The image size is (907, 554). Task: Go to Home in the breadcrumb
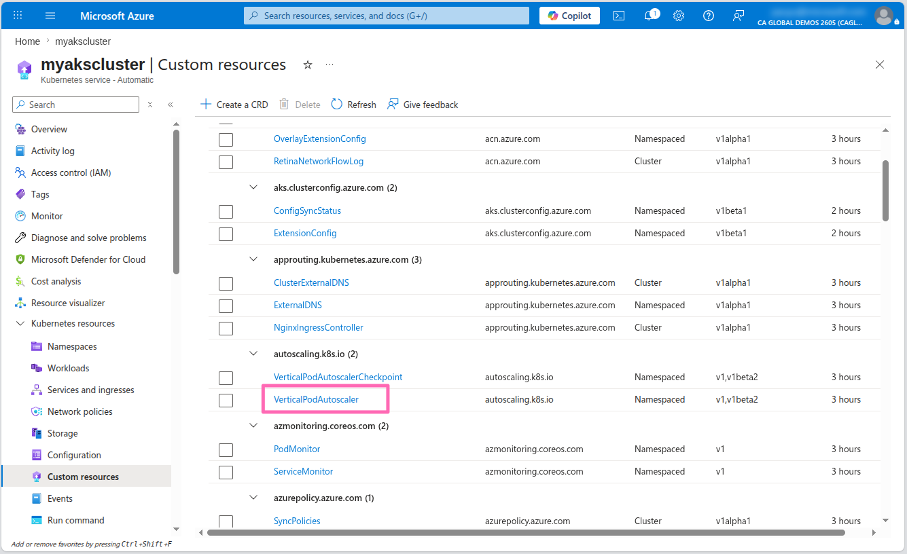pos(27,41)
